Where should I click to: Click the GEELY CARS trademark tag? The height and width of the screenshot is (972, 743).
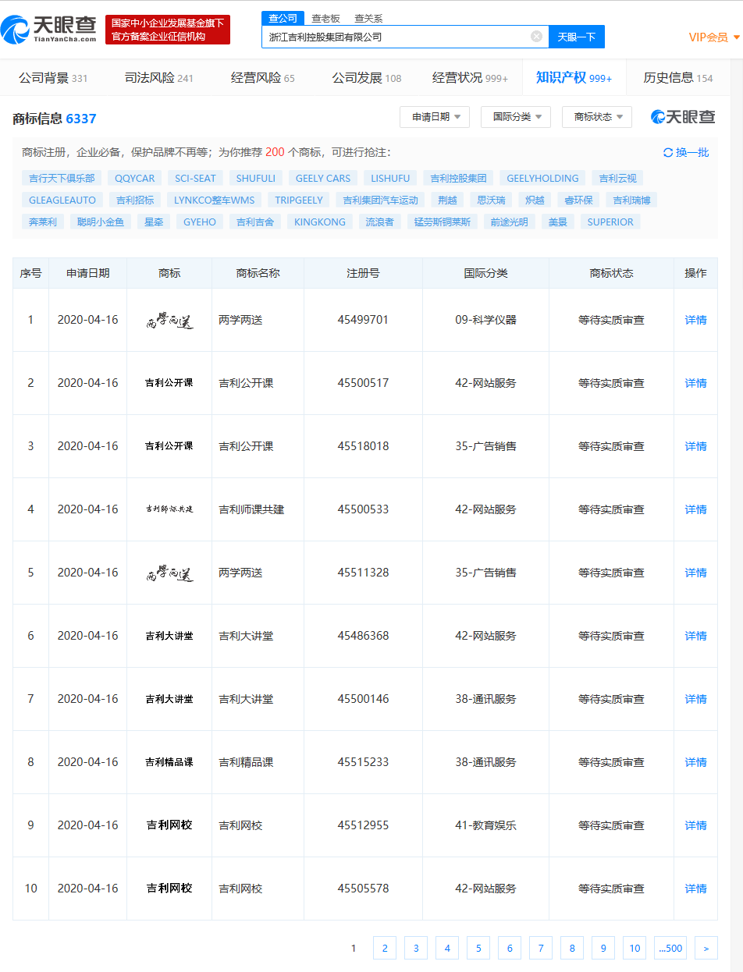click(322, 178)
